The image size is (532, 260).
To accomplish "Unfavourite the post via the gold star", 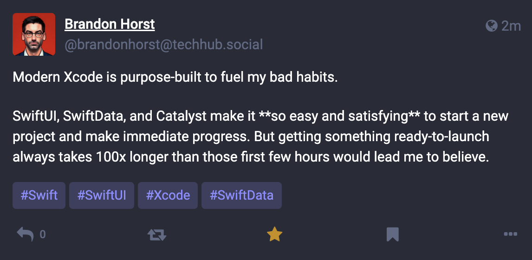I will tap(274, 234).
